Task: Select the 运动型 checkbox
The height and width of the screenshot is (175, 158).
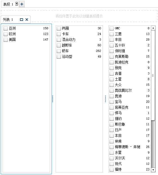Action: 58,56
